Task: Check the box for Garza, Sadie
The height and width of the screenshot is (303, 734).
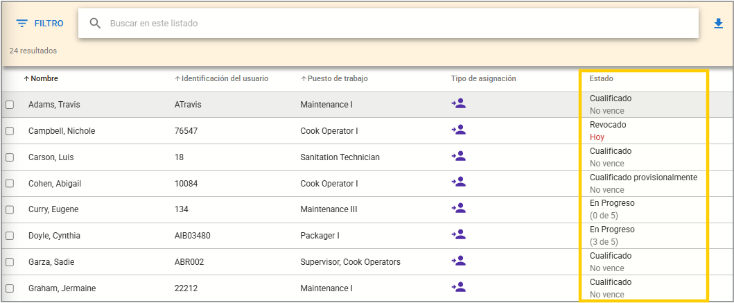Action: (x=10, y=262)
